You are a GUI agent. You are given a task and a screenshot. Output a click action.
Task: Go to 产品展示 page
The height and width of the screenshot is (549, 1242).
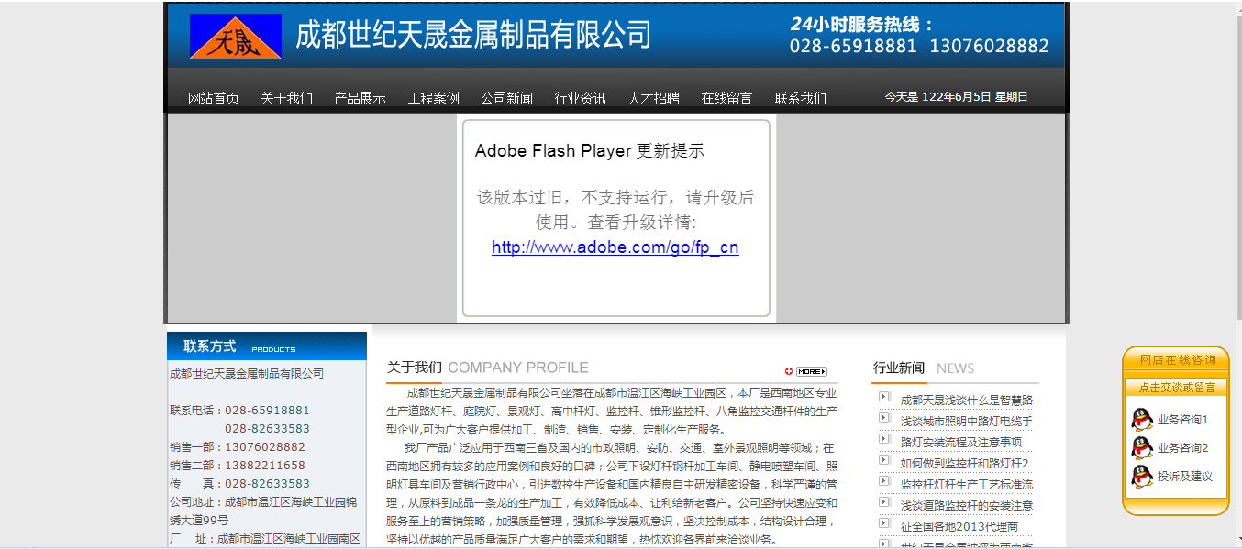360,98
